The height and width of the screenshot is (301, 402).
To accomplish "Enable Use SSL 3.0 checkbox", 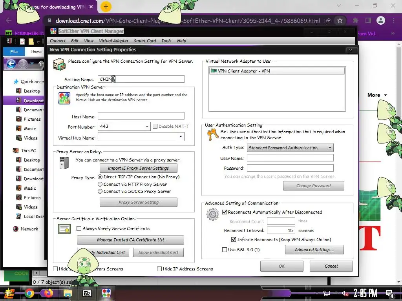I will [x=225, y=250].
